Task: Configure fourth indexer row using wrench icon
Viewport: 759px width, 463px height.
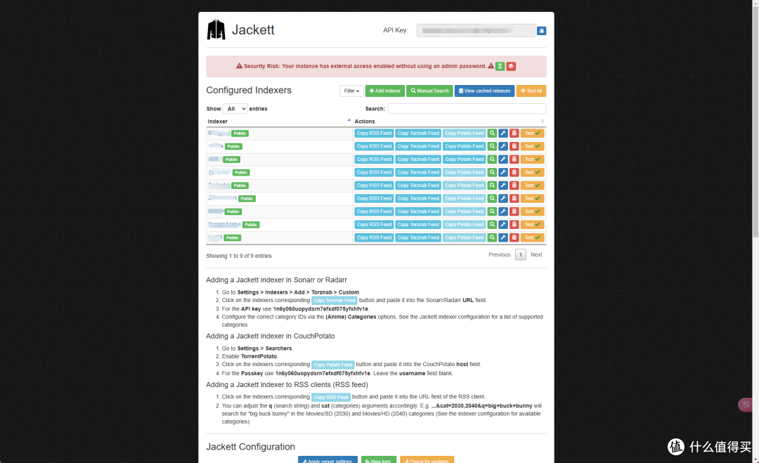Action: [x=503, y=172]
